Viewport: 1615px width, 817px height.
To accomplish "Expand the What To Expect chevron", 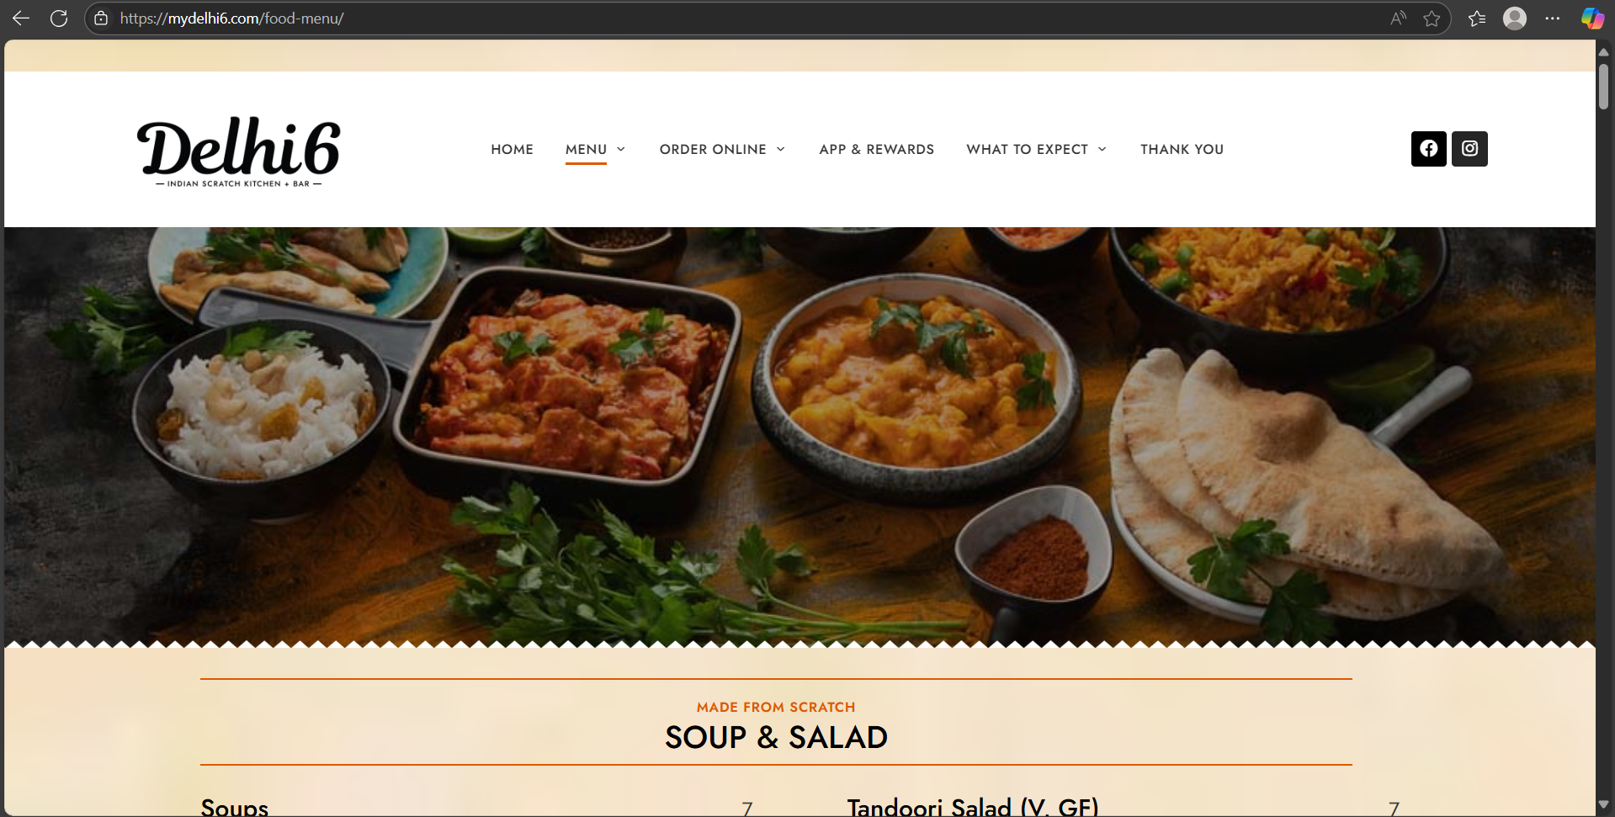I will [x=1102, y=149].
